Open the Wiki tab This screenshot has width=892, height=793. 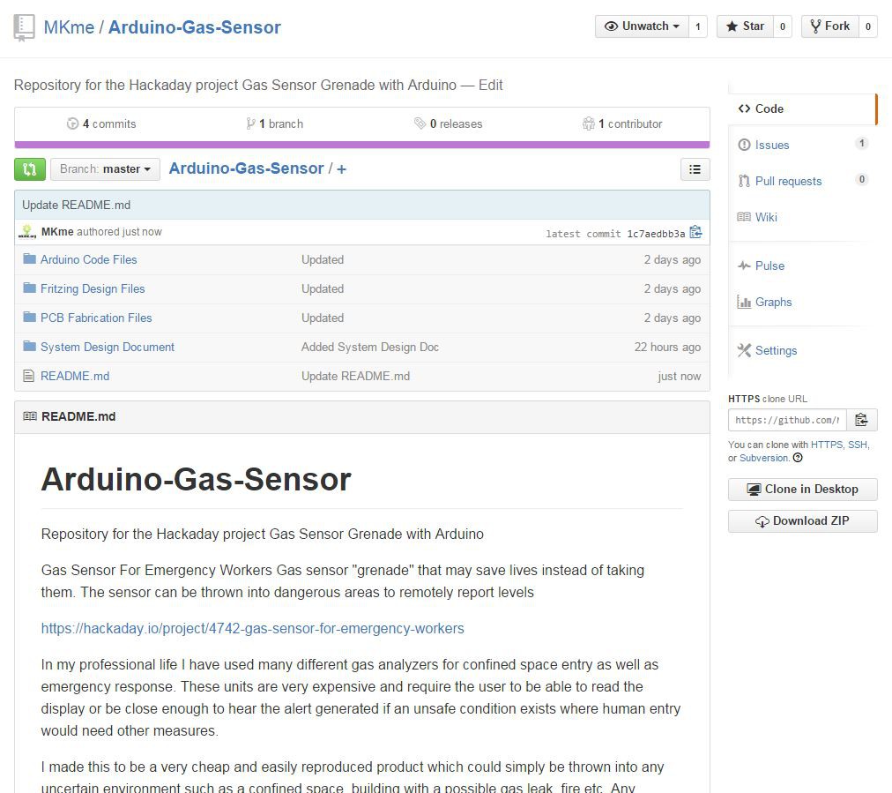click(766, 217)
